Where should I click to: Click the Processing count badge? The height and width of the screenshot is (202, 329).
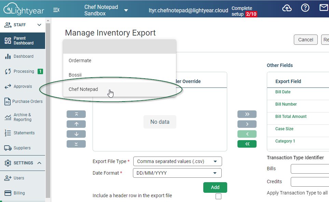coord(40,71)
